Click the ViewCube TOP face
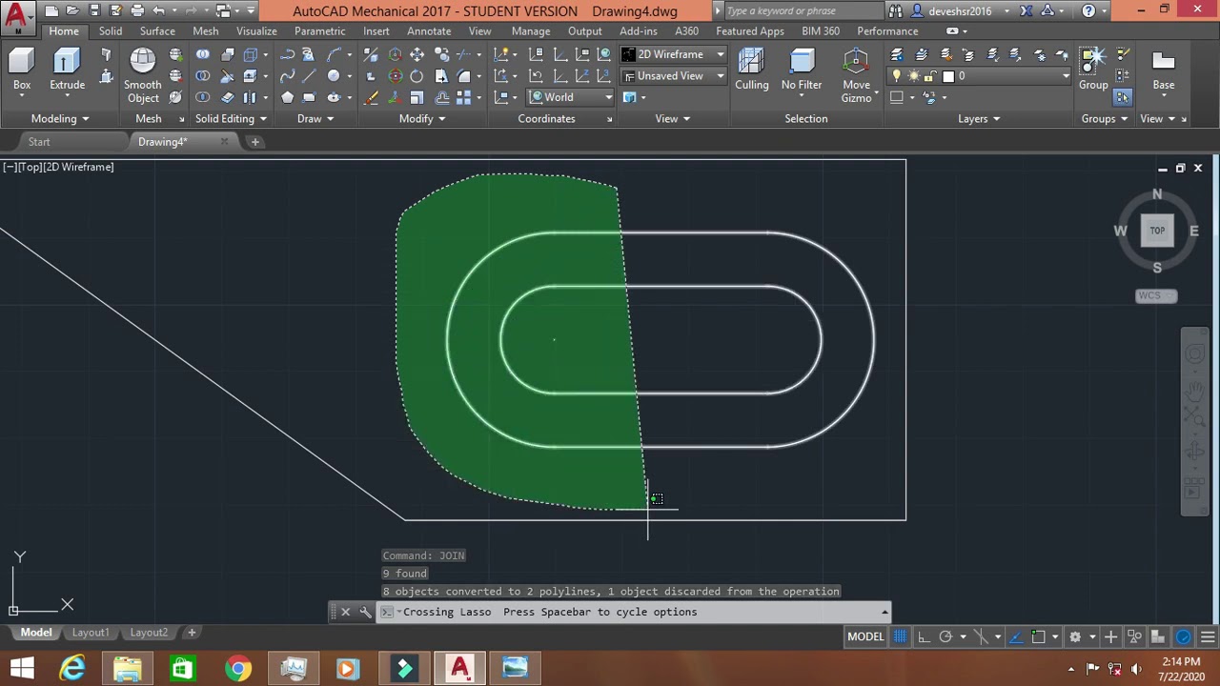This screenshot has width=1220, height=686. tap(1157, 231)
